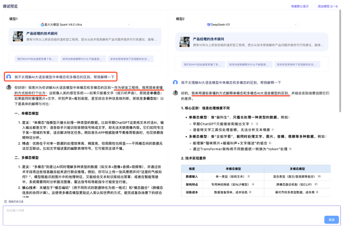342x228 pixels.
Task: Click the 清除历史记录 clear history button
Action: (14, 202)
